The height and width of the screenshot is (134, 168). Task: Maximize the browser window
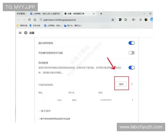(x=150, y=14)
